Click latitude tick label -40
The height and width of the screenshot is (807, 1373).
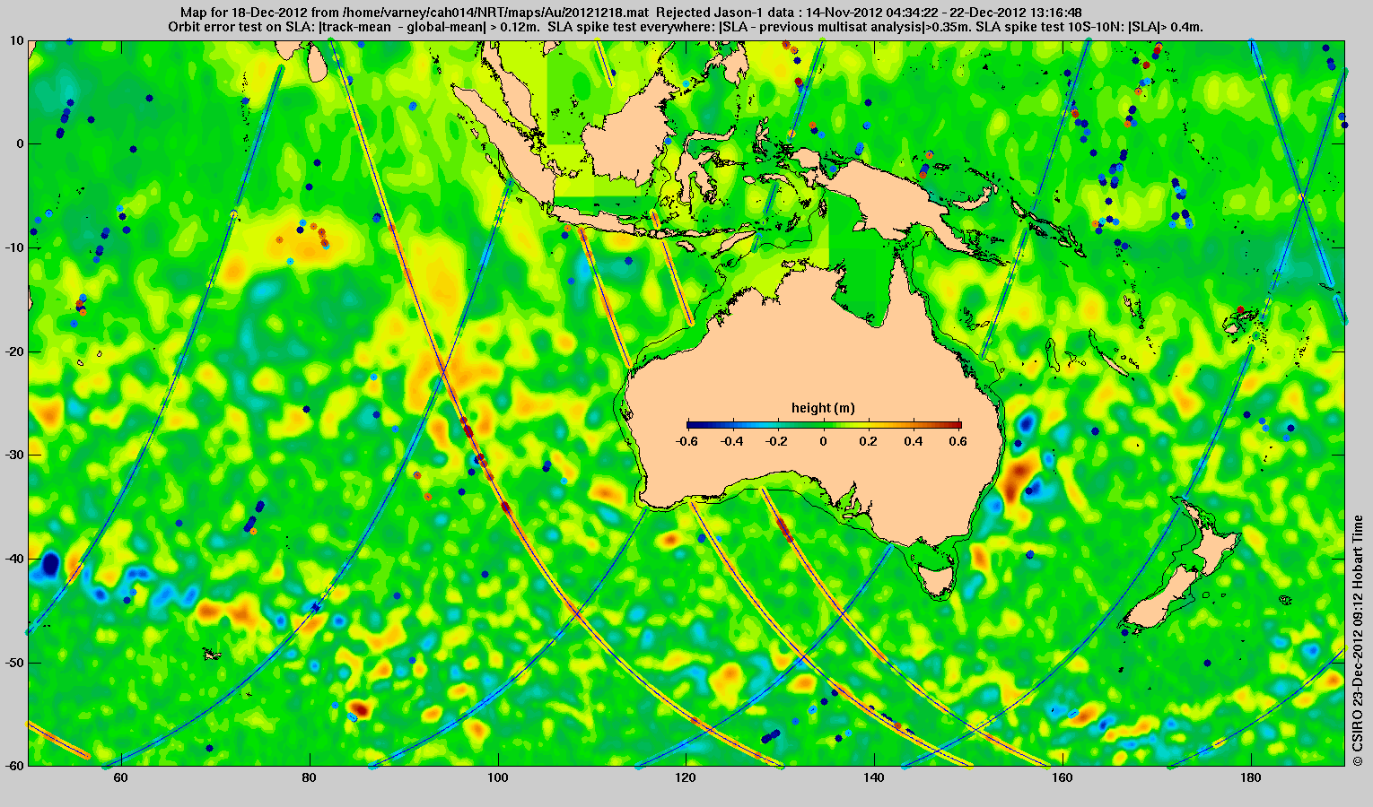tap(15, 559)
